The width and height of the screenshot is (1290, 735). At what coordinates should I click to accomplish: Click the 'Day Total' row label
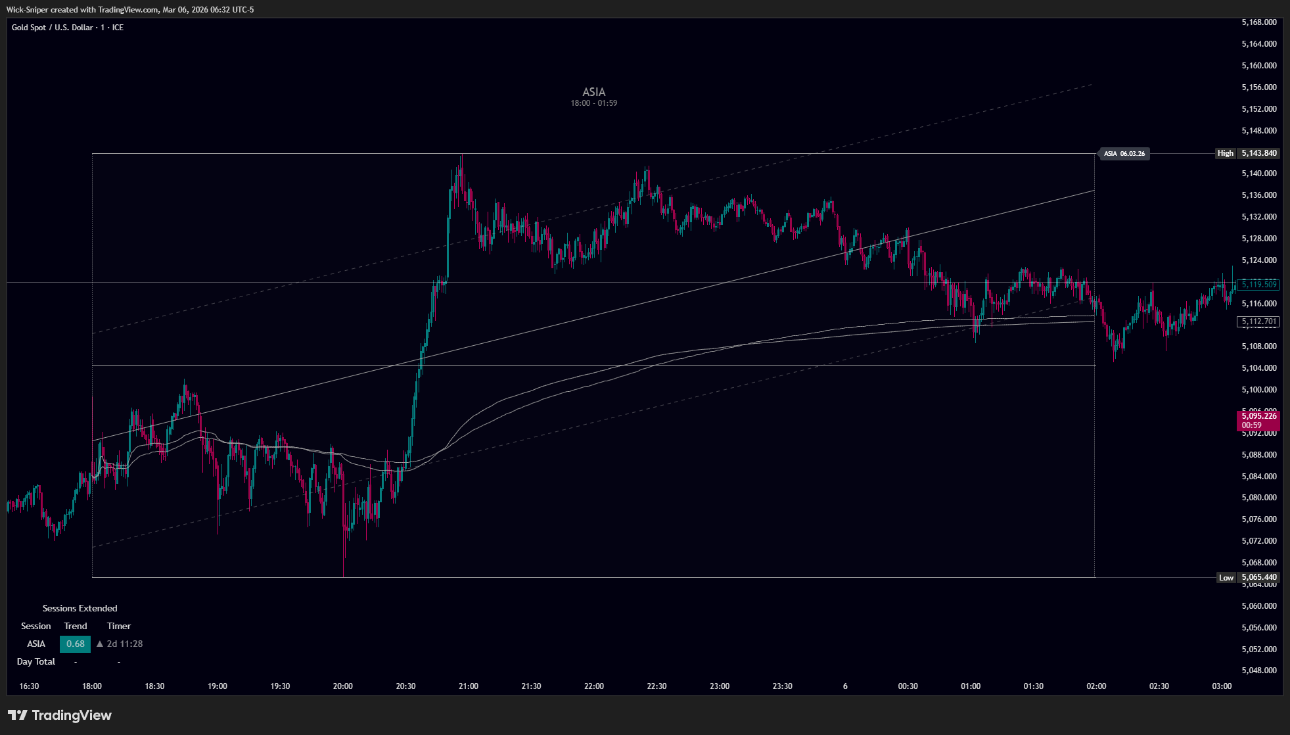[x=36, y=661]
